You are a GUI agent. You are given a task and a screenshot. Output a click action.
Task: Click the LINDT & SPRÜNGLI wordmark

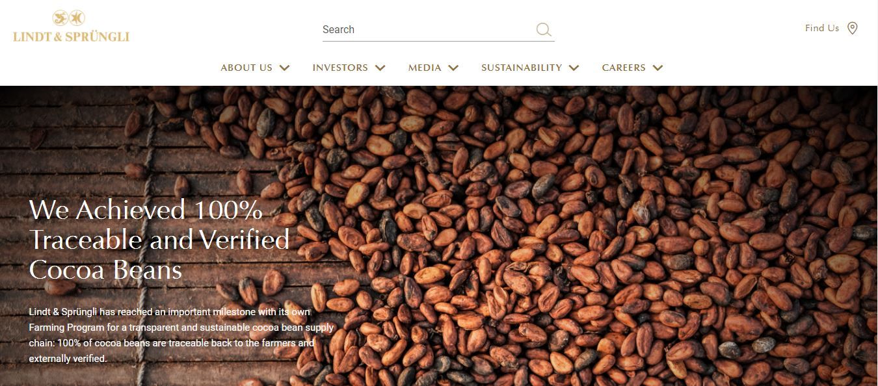click(x=72, y=36)
